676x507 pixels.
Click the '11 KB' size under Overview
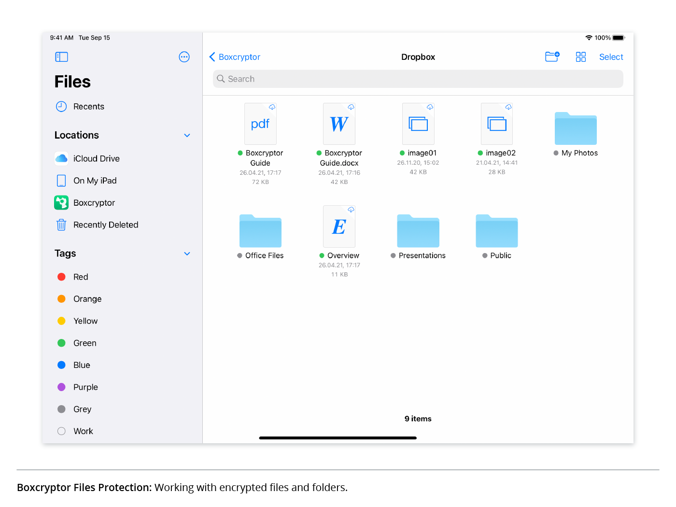(339, 274)
